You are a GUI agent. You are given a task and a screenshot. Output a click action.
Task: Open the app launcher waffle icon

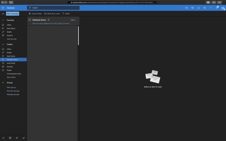[3, 8]
